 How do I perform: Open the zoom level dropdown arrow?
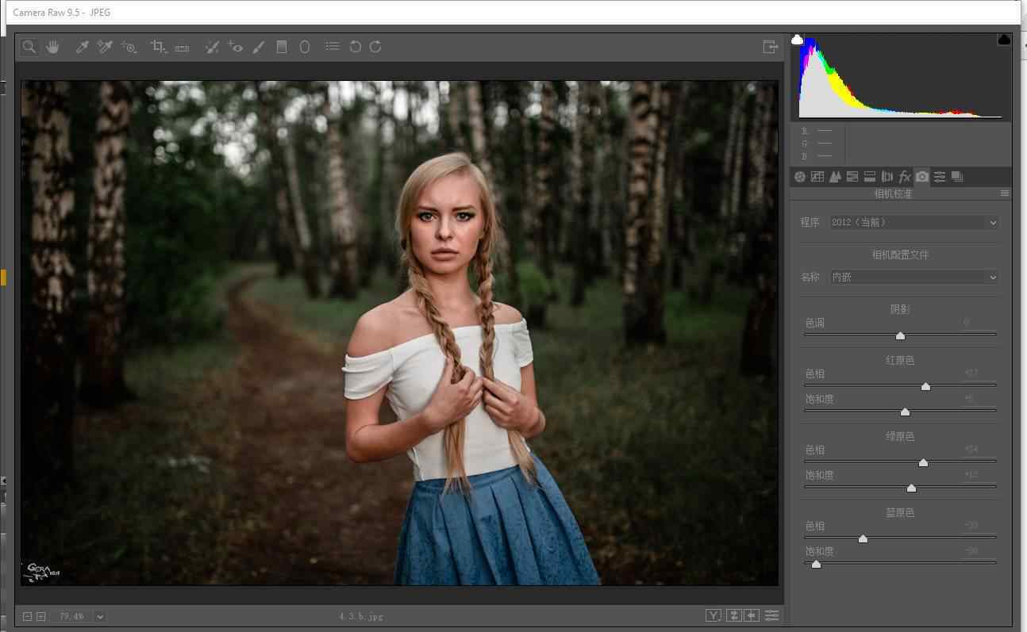(x=100, y=616)
